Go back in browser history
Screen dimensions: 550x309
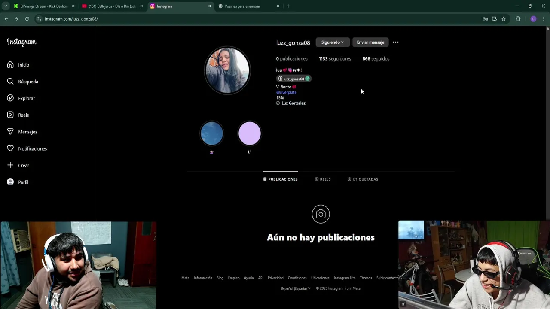coord(6,19)
